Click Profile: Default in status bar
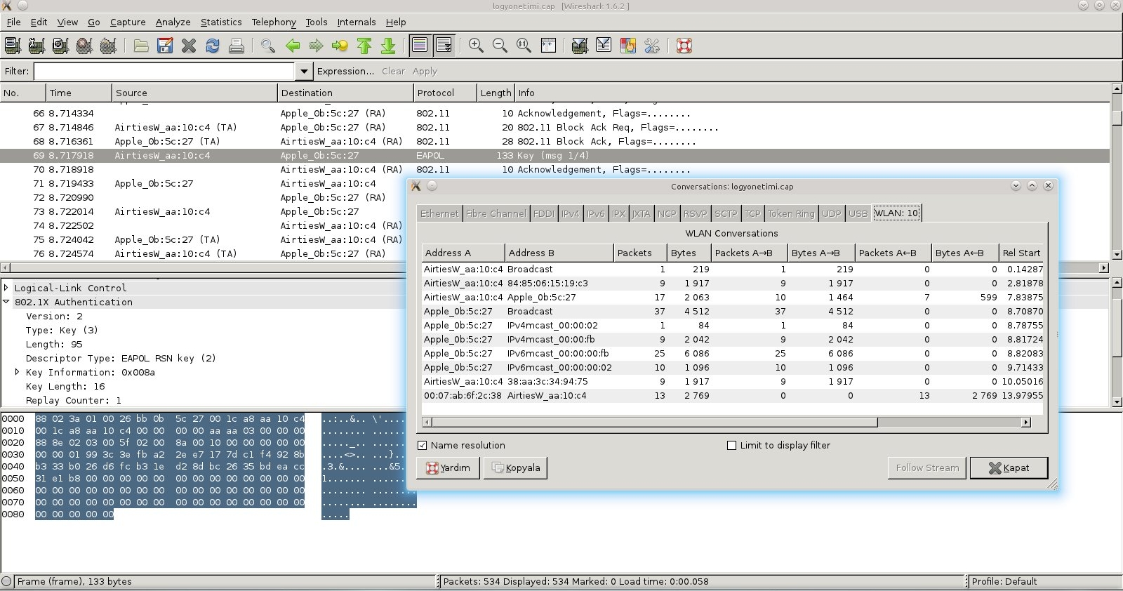1123x591 pixels. click(x=1004, y=581)
